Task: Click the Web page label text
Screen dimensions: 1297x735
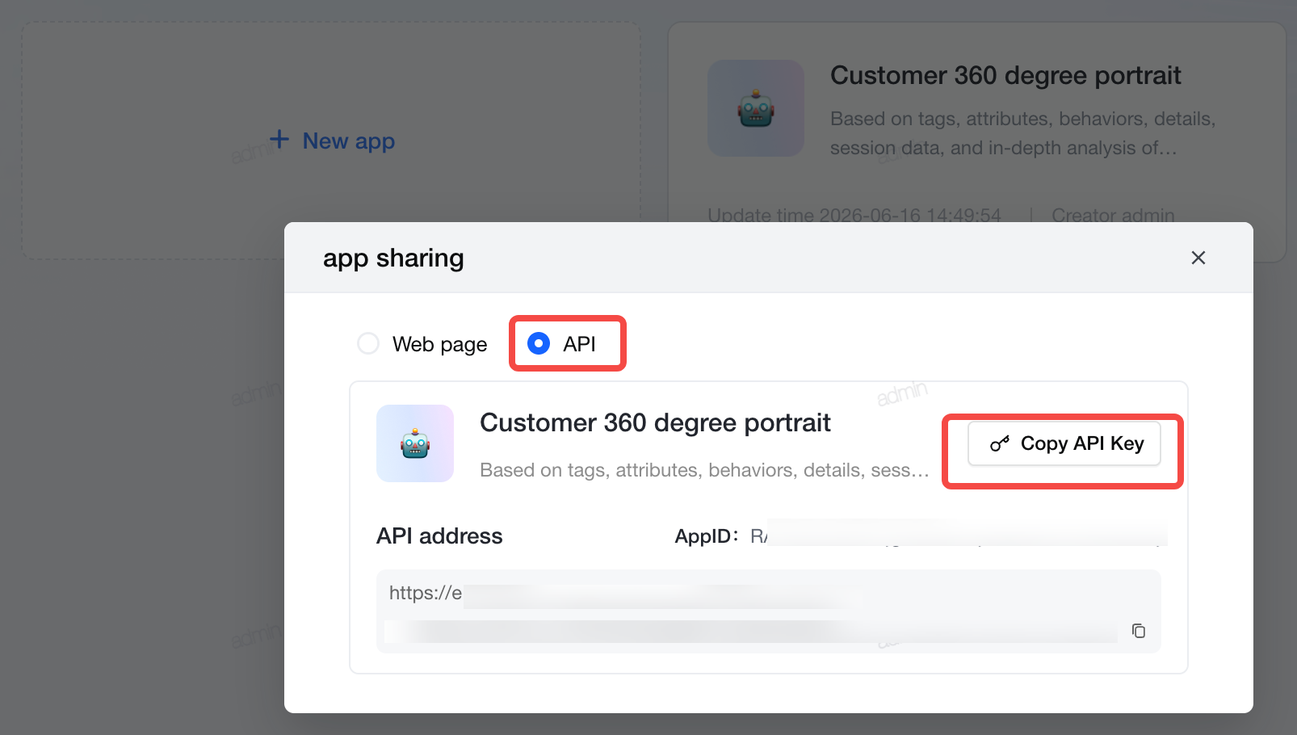Action: [440, 345]
